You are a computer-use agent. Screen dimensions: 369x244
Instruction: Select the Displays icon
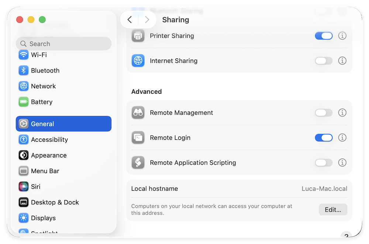[x=23, y=218]
